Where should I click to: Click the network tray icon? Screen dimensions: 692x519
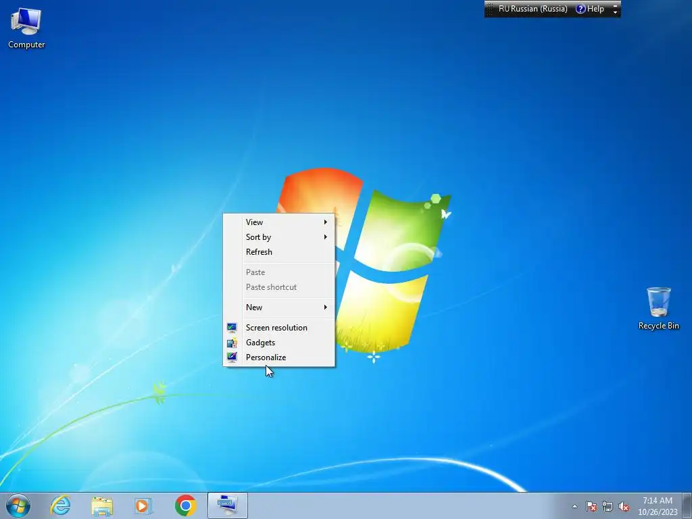pyautogui.click(x=608, y=506)
